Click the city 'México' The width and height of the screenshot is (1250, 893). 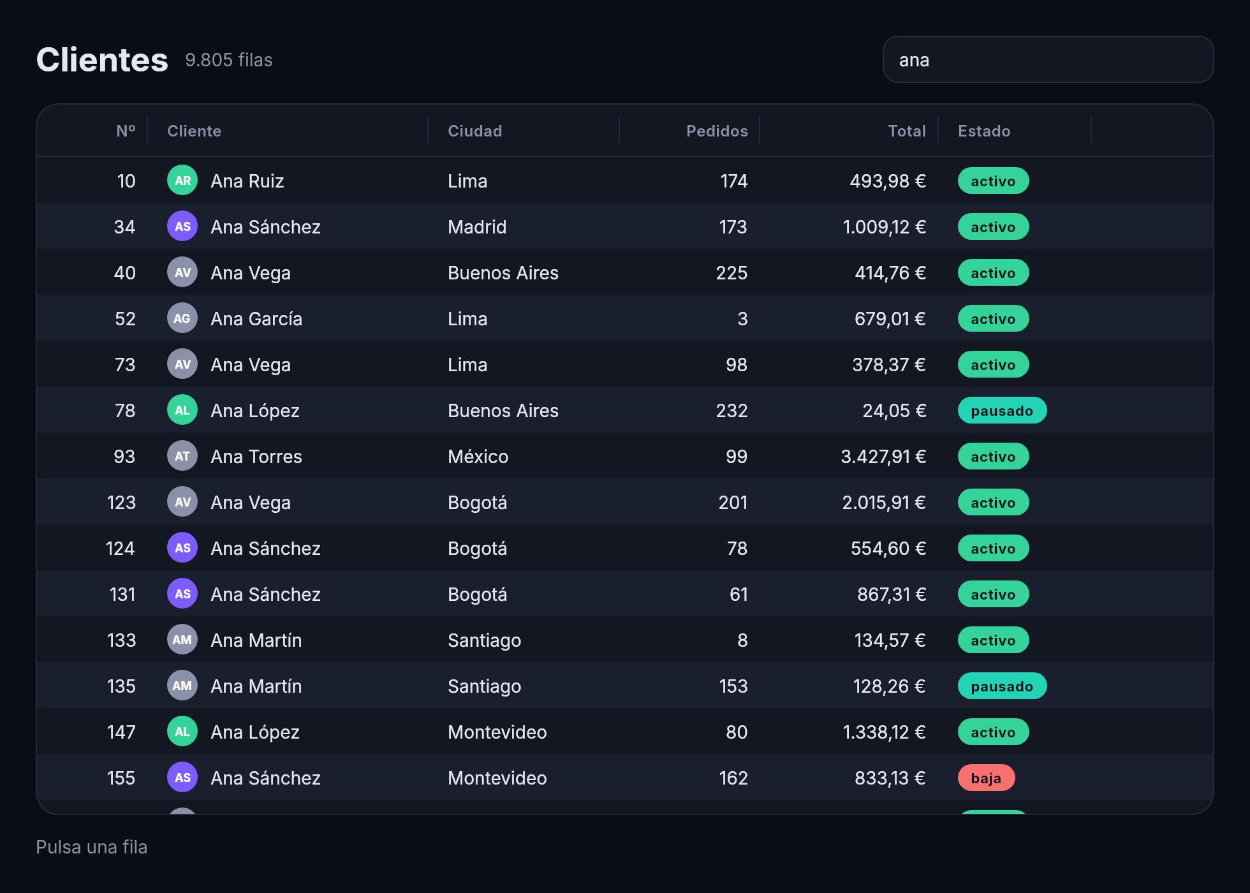(478, 457)
